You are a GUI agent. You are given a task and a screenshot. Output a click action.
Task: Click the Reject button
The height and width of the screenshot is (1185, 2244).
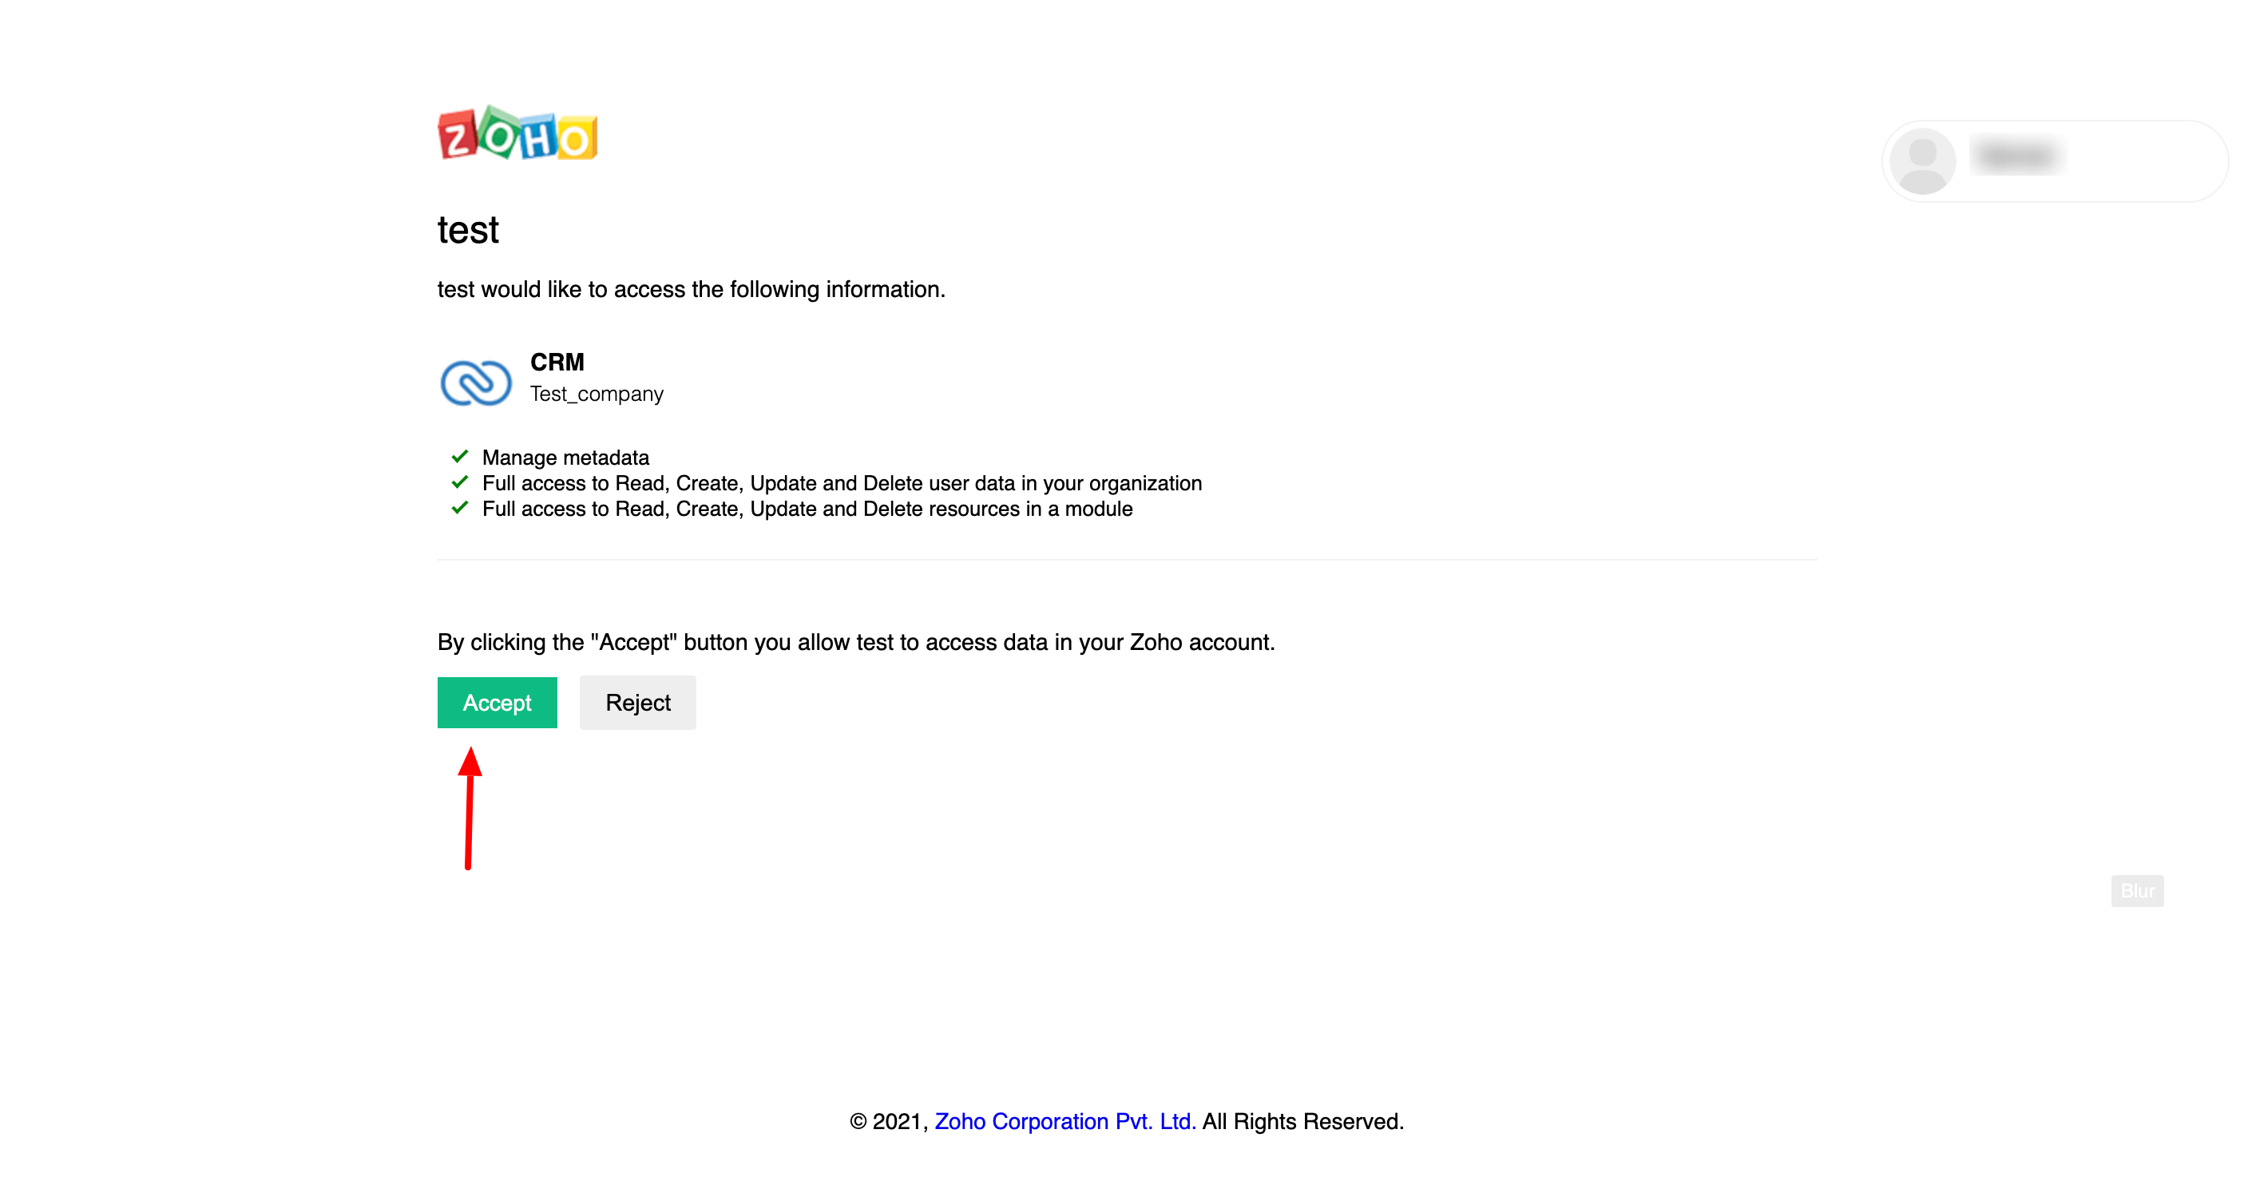[637, 702]
